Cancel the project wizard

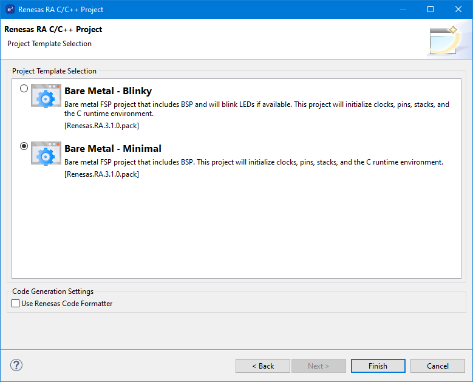tap(438, 366)
